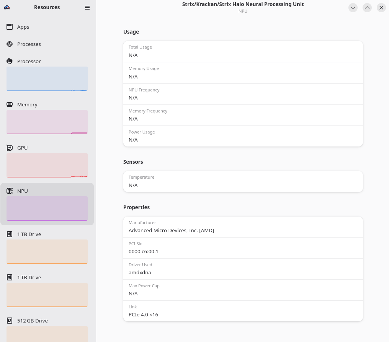Open the Processes page
The image size is (389, 342).
coord(29,44)
